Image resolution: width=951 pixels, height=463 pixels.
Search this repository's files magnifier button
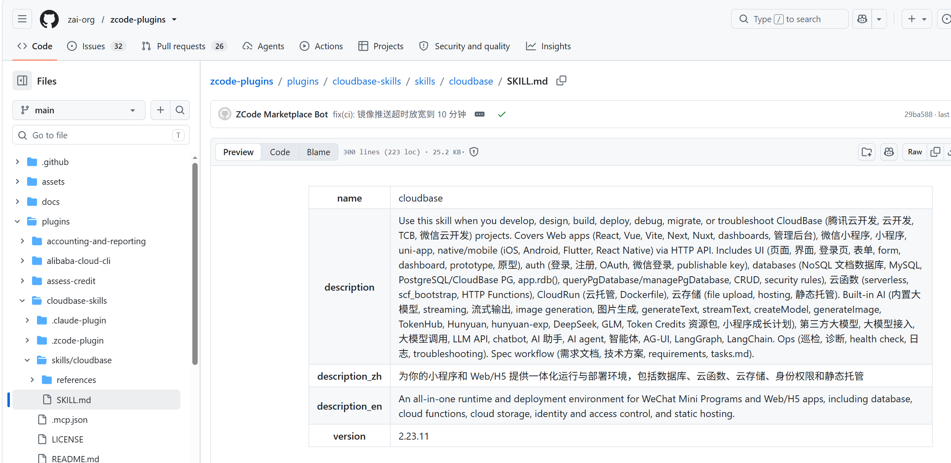(x=180, y=110)
